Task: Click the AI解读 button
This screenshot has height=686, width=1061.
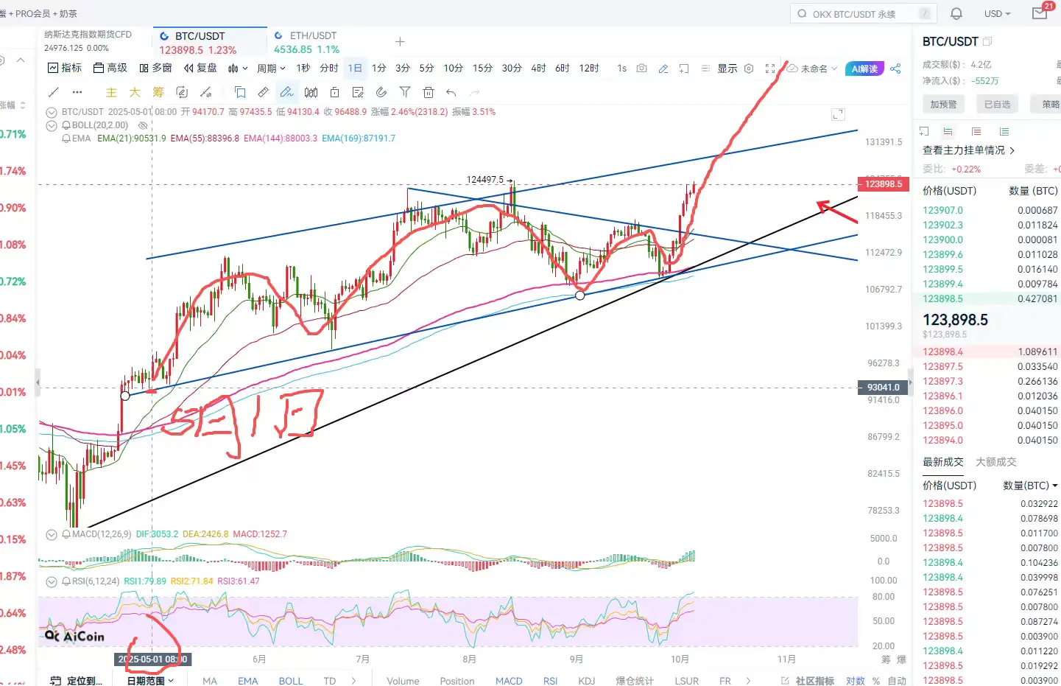Action: coord(864,69)
